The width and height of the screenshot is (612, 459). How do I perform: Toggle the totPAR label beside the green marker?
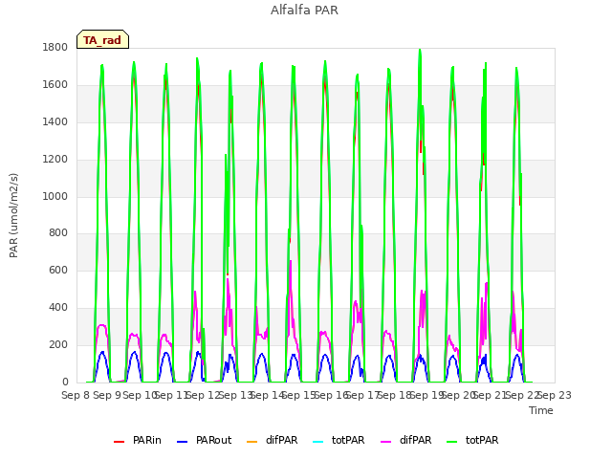click(482, 440)
